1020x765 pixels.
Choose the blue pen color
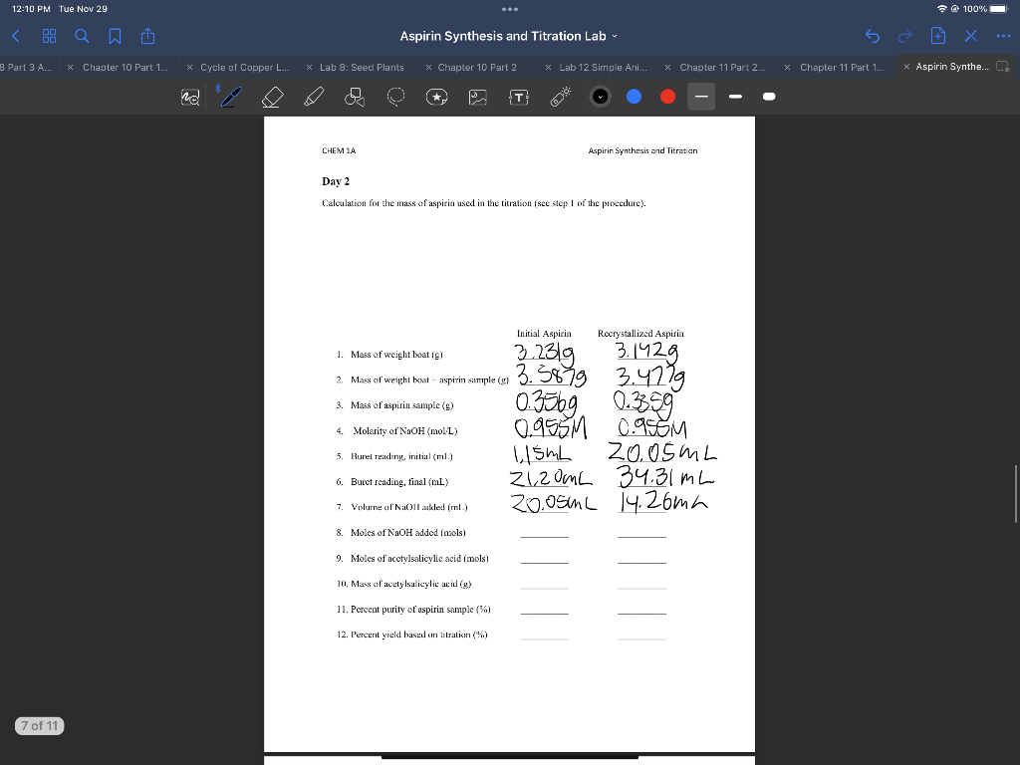click(634, 97)
